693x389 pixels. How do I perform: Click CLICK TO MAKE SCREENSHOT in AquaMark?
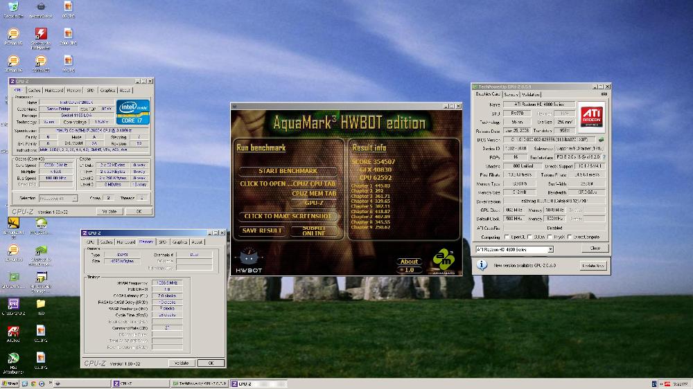tap(288, 217)
